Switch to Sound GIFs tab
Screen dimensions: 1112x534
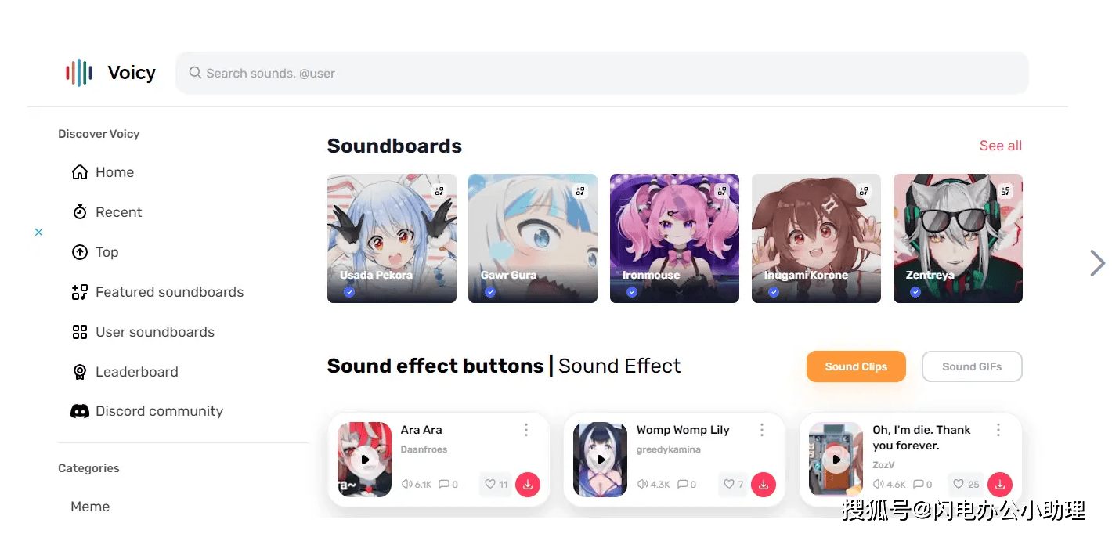click(x=972, y=366)
